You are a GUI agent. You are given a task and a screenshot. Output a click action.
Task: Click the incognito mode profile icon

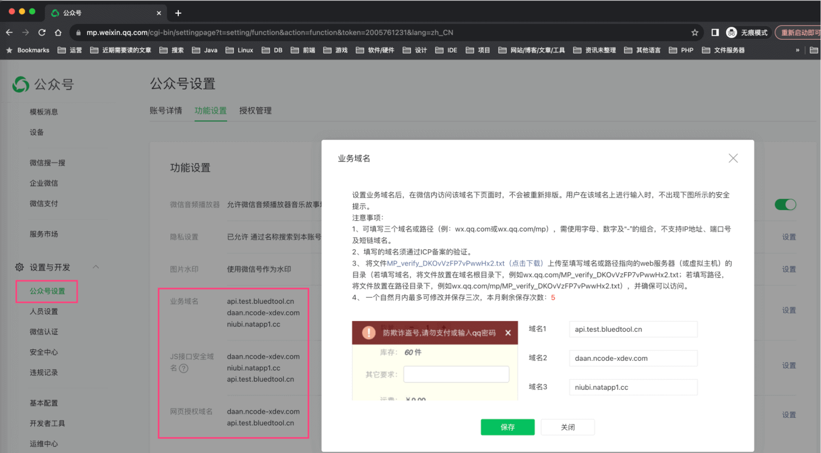tap(731, 33)
